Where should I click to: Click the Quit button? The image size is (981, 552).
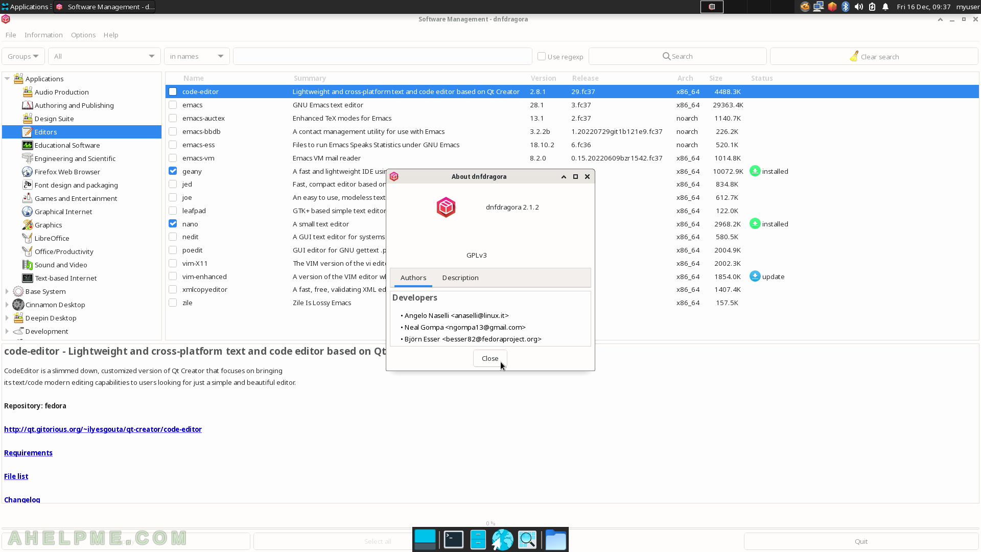tap(861, 541)
